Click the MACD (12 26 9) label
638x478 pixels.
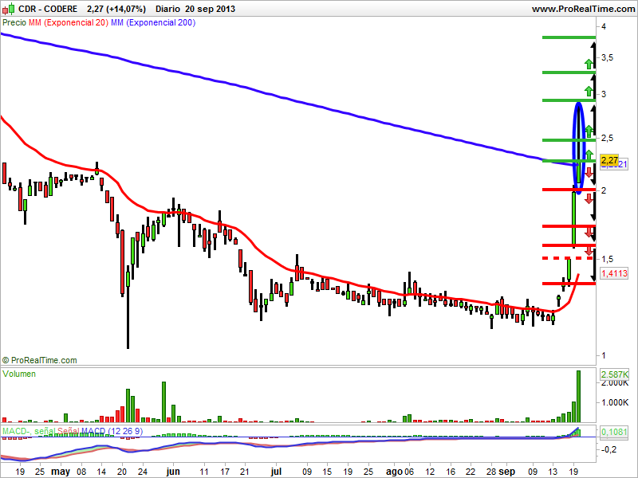click(112, 431)
